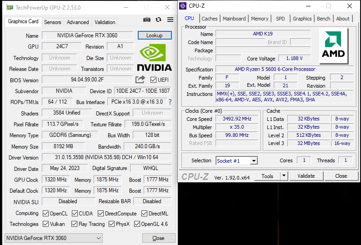The image size is (361, 245).
Task: Click the Boost 1777 MHz GPU Clock value
Action: pyautogui.click(x=157, y=180)
